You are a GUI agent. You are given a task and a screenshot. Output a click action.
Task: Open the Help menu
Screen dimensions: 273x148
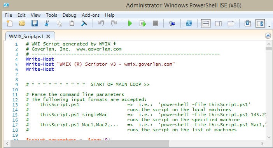click(x=110, y=15)
